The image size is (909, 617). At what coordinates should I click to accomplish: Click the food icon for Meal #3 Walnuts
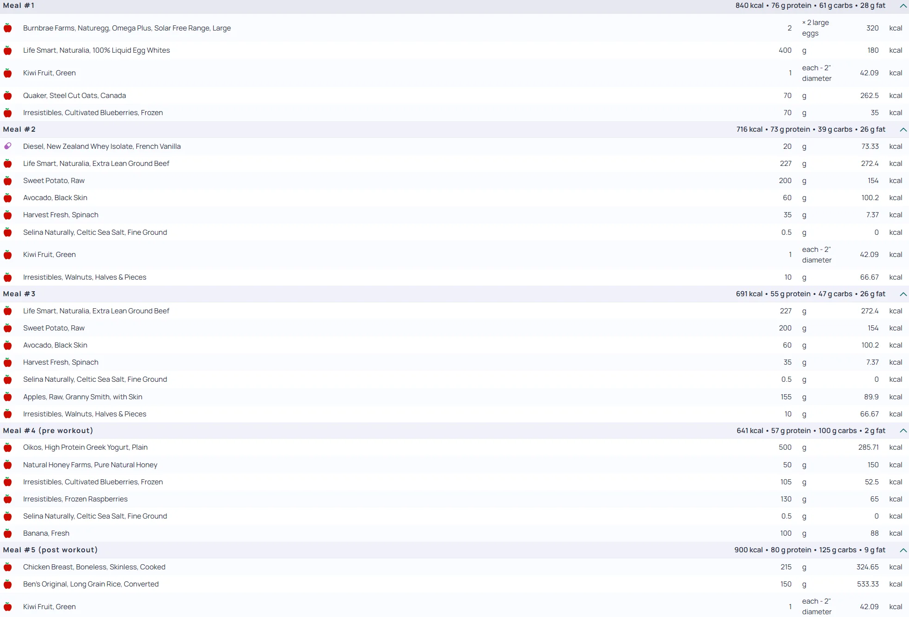(8, 414)
